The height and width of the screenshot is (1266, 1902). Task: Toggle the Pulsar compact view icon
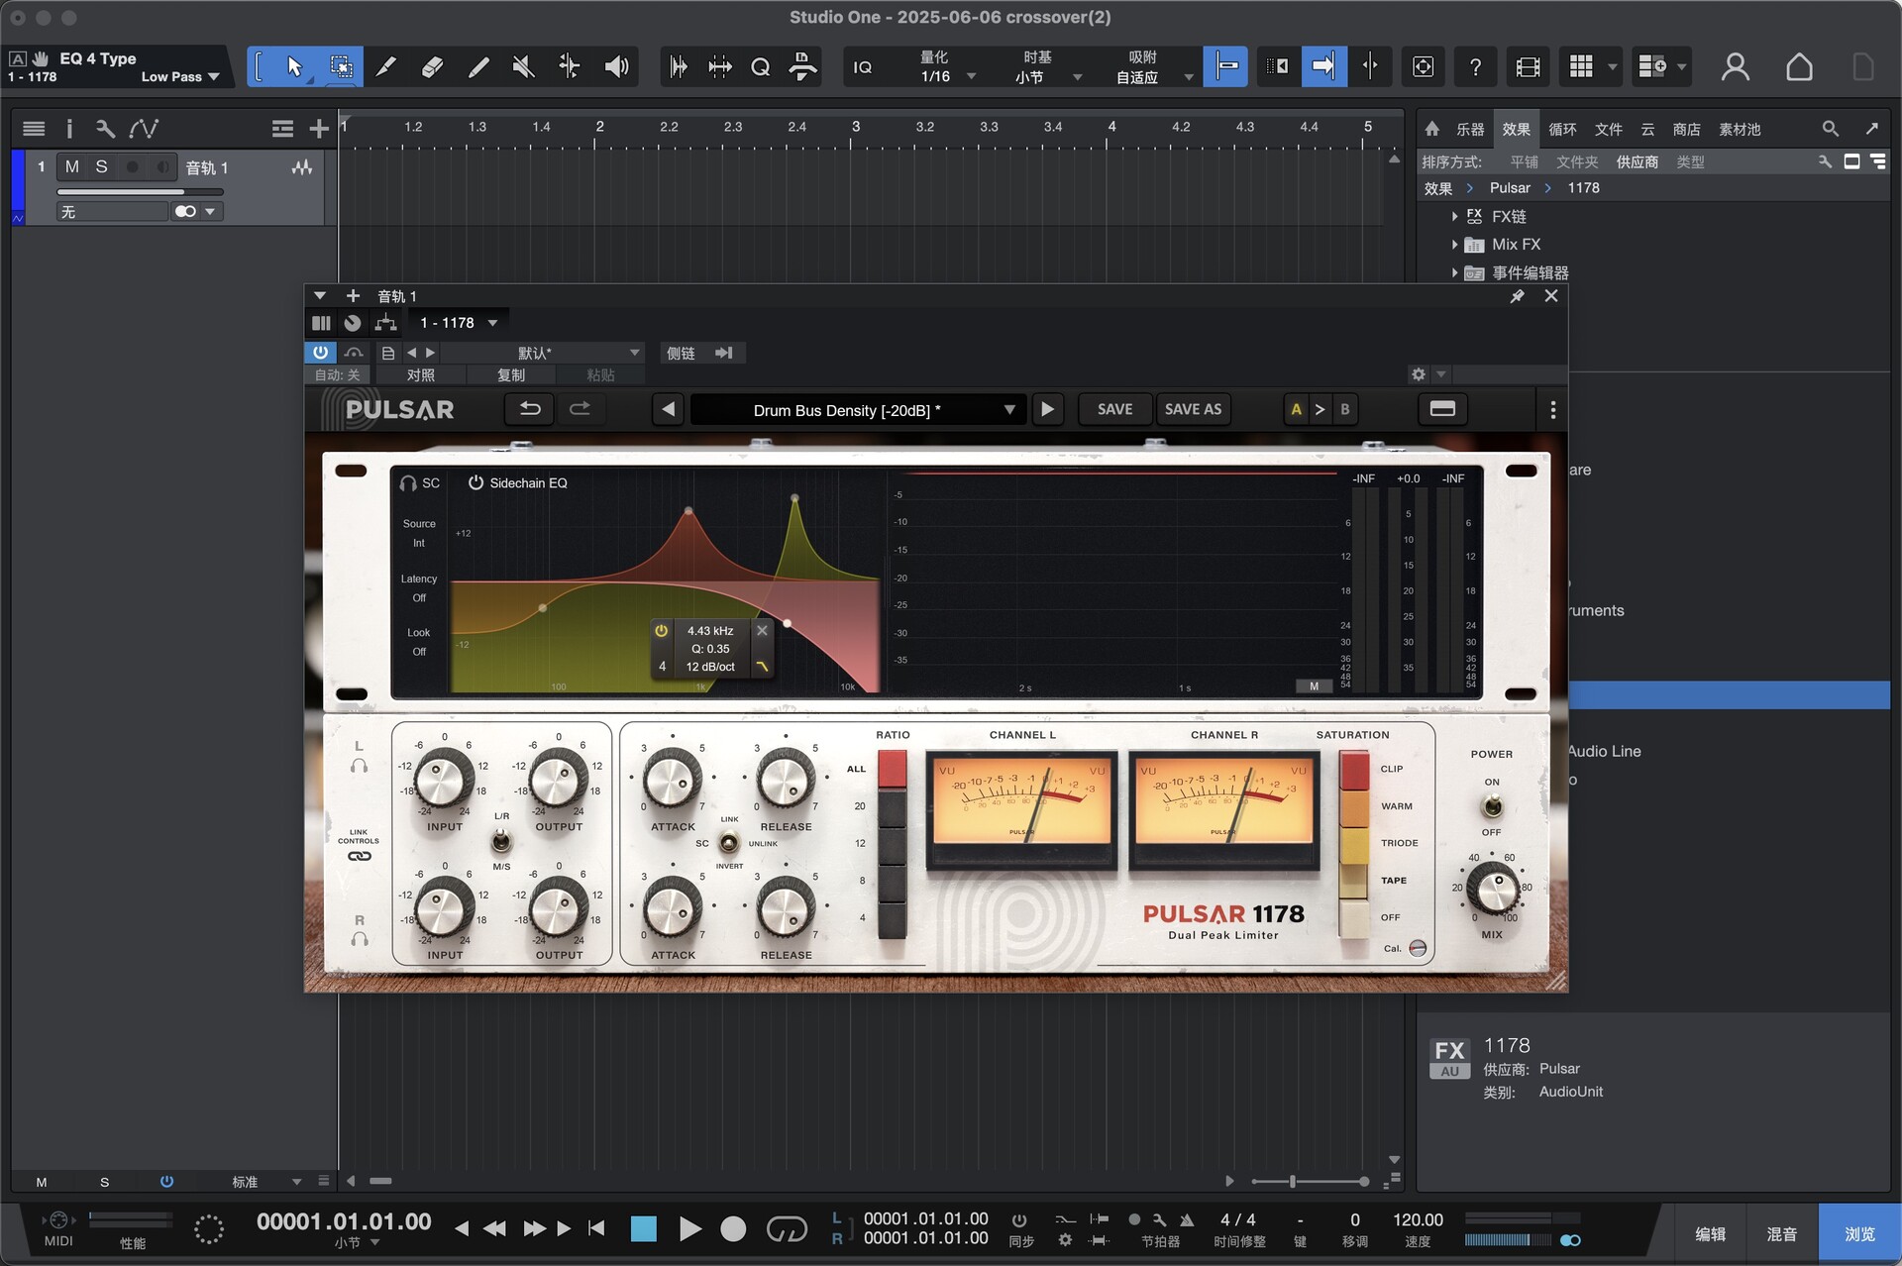[1442, 409]
